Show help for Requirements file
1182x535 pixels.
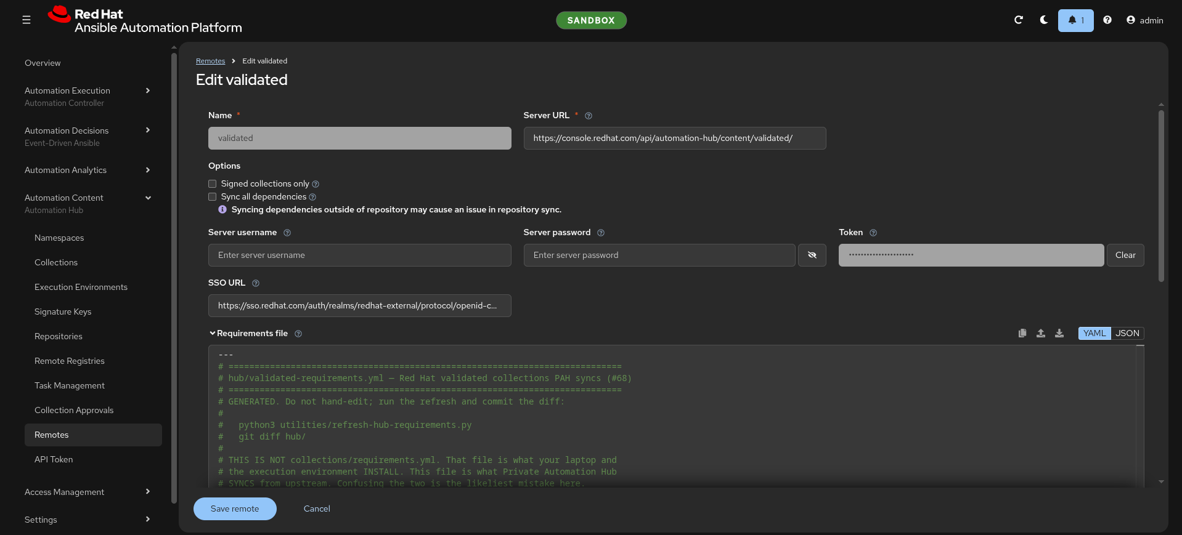[x=298, y=334]
